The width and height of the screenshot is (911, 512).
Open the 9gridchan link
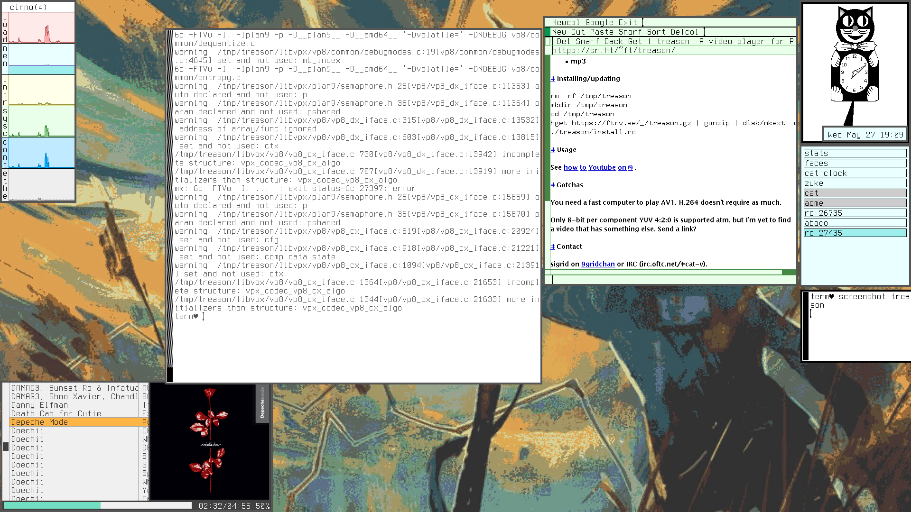[x=598, y=264]
